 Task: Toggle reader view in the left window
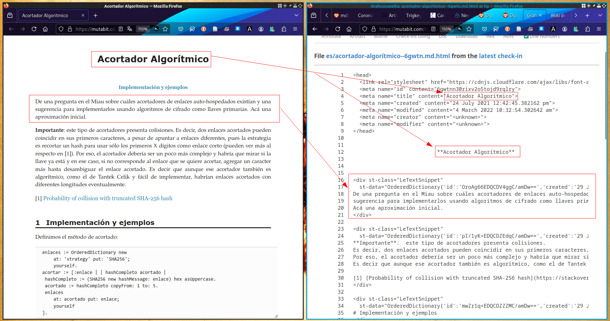pos(121,29)
